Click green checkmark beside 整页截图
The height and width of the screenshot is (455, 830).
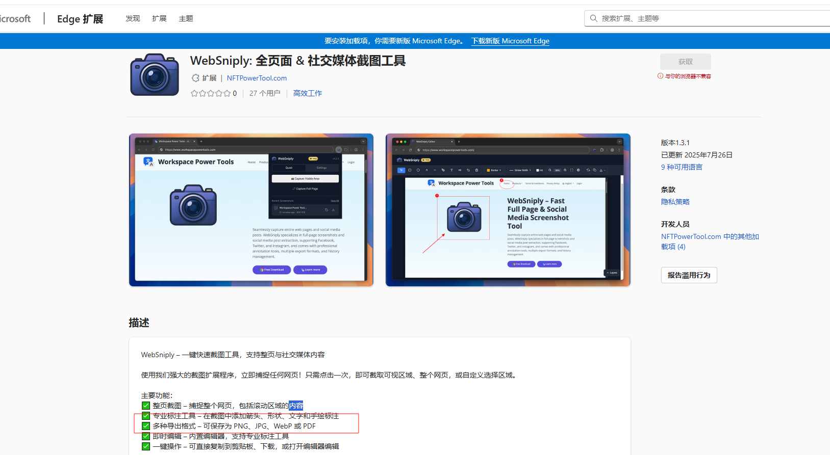coord(146,406)
